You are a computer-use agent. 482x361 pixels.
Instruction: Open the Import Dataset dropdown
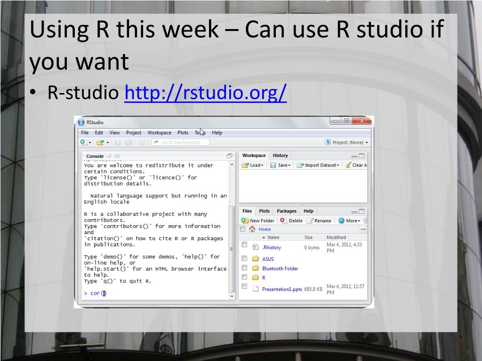click(x=318, y=165)
